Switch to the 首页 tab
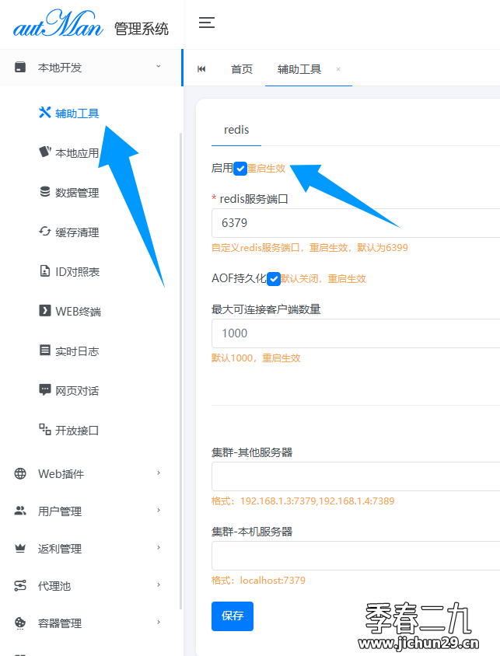Image resolution: width=500 pixels, height=656 pixels. (242, 69)
